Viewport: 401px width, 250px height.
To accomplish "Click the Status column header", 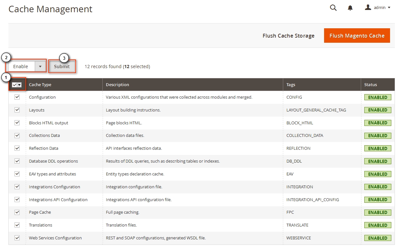I will tap(370, 85).
